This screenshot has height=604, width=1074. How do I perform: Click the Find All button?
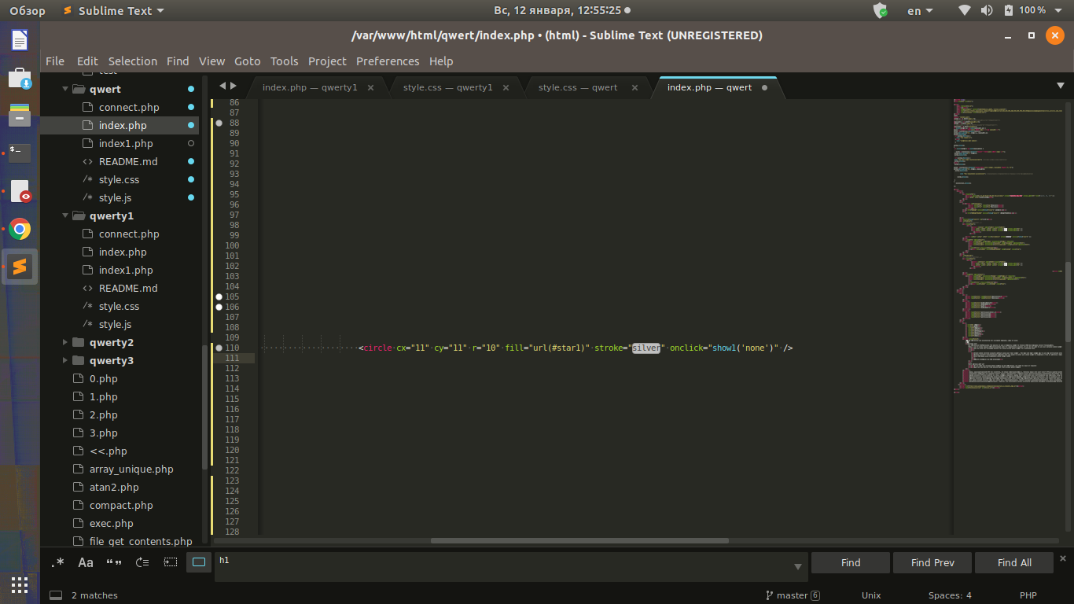click(1014, 562)
